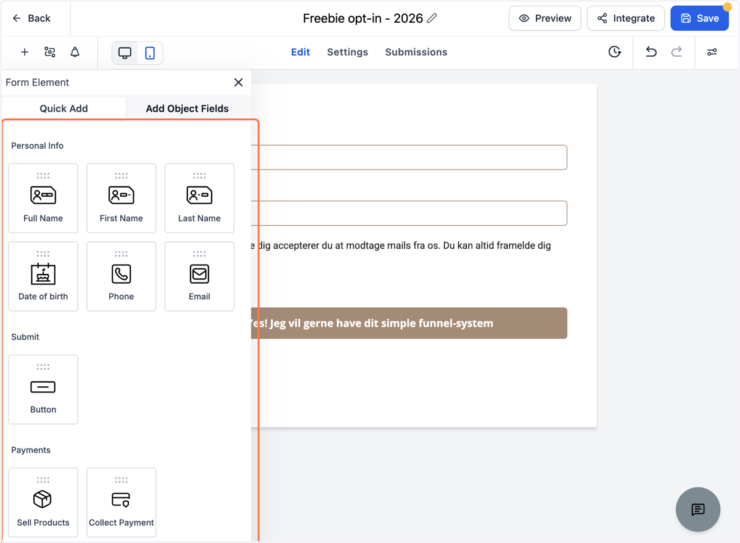Click the Form Element panel title
This screenshot has width=740, height=543.
pyautogui.click(x=37, y=83)
